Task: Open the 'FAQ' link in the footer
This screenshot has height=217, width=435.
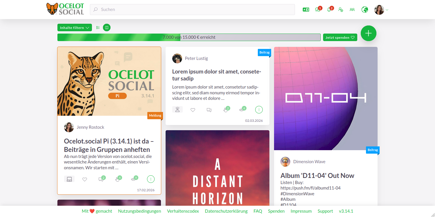Action: tap(258, 211)
